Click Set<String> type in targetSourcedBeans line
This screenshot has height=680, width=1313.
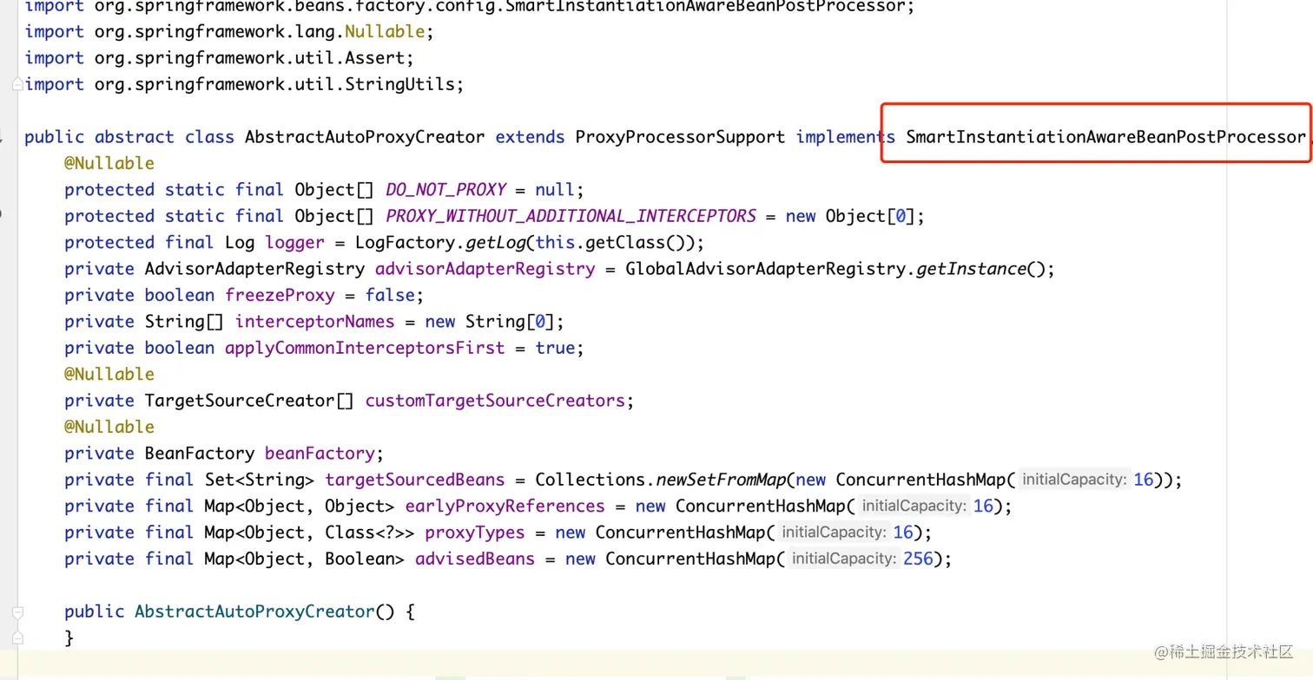pos(260,480)
